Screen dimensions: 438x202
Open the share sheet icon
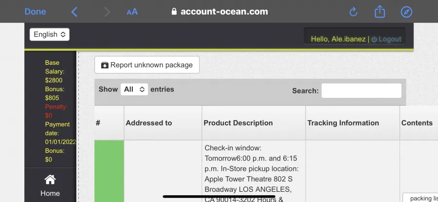380,12
